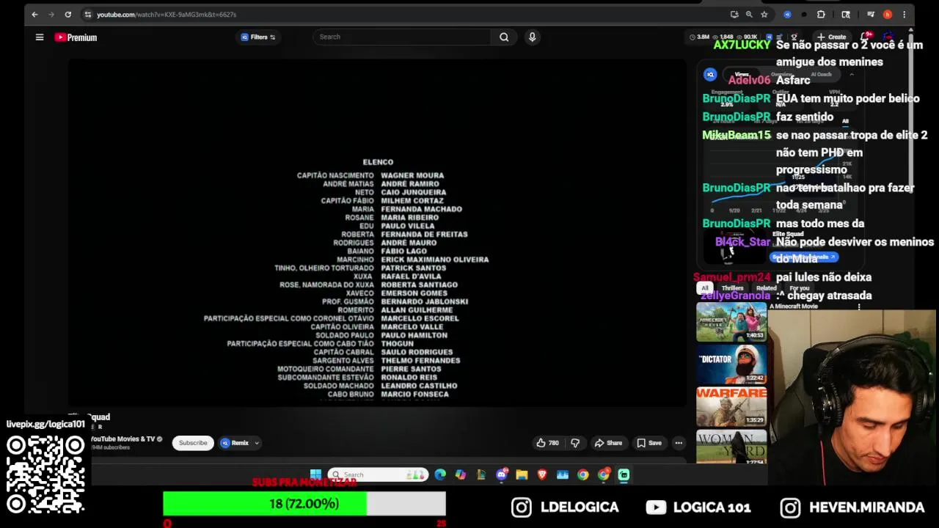Install app icon in address bar
The image size is (939, 528).
pos(734,14)
